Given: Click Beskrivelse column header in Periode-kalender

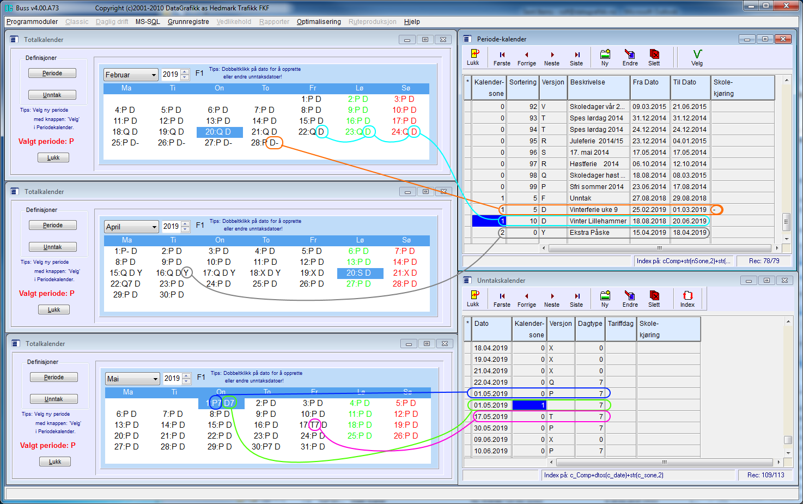Looking at the screenshot, I should 599,88.
